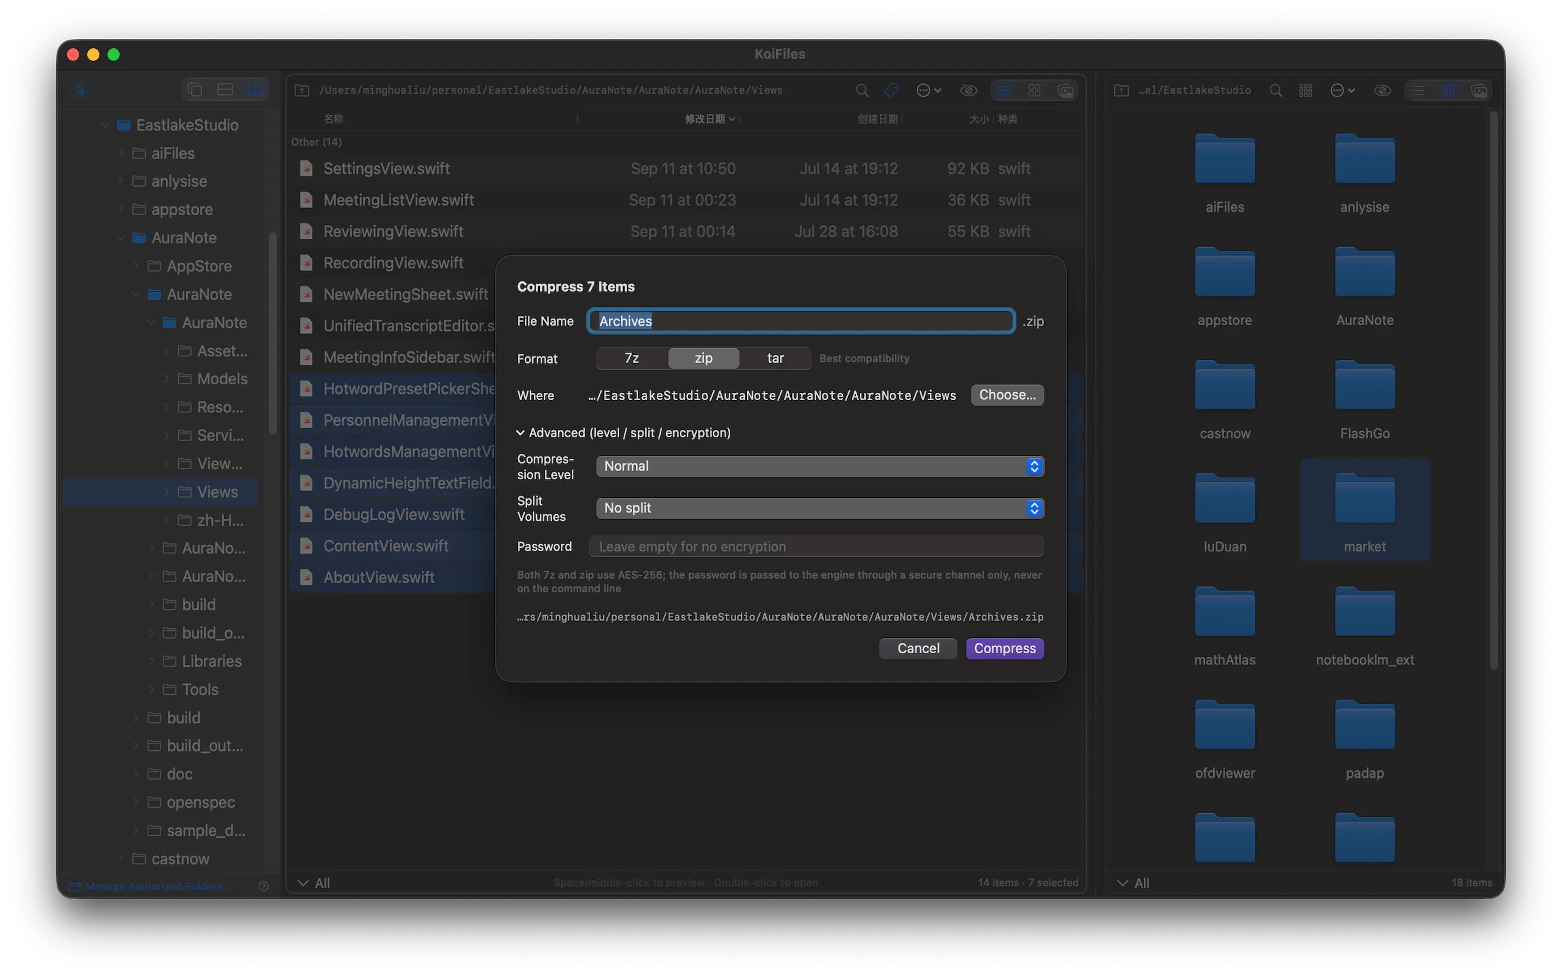Click the File Name field containing Archives
Image resolution: width=1562 pixels, height=976 pixels.
pyautogui.click(x=801, y=321)
